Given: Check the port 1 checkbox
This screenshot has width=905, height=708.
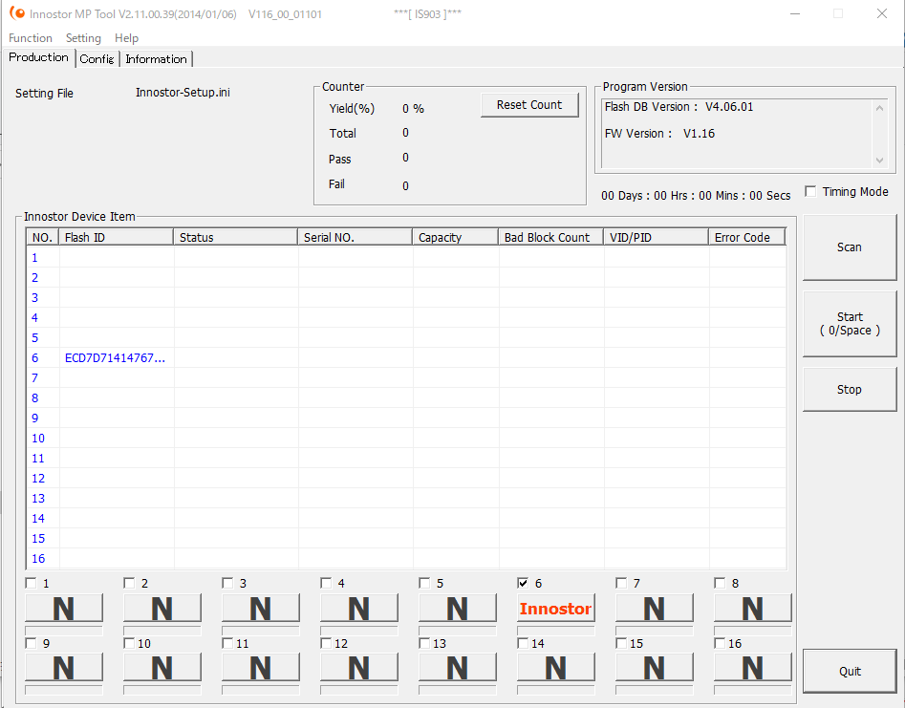Looking at the screenshot, I should (x=31, y=583).
